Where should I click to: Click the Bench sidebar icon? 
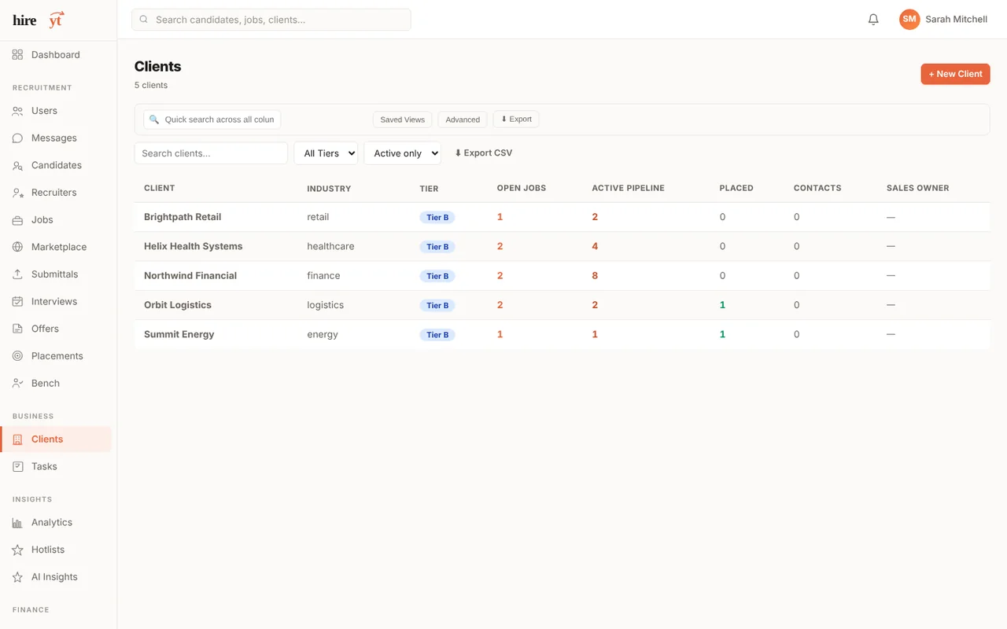tap(17, 384)
